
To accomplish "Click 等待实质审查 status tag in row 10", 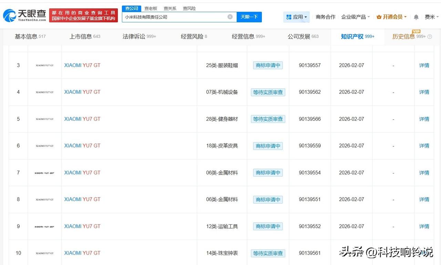I will coord(268,253).
